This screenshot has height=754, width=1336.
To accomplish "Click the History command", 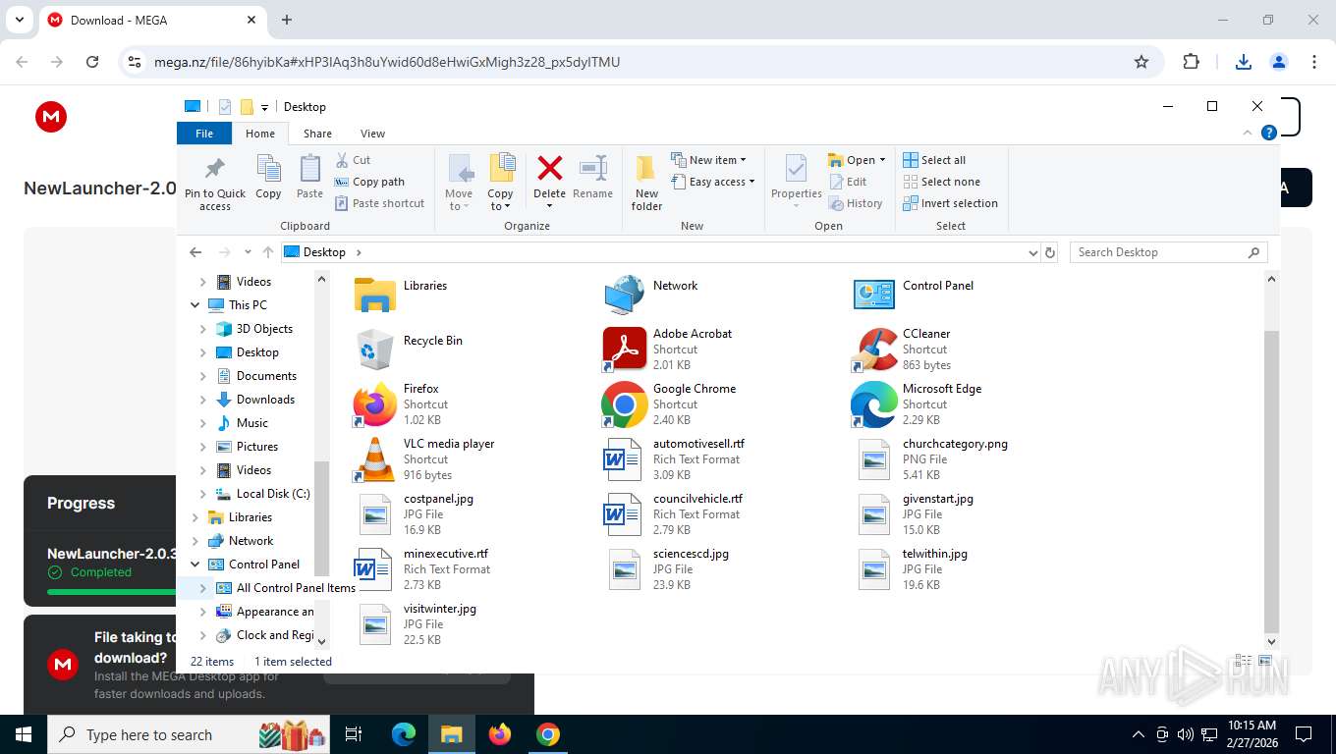I will click(x=856, y=203).
